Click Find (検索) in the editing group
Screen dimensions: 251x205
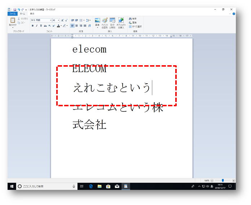point(133,19)
